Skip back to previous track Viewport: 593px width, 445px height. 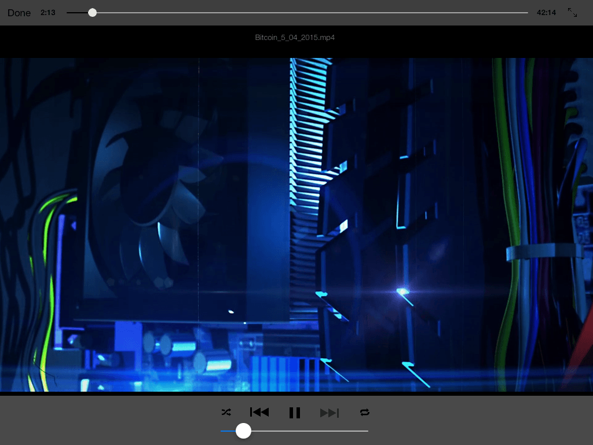[x=259, y=413]
